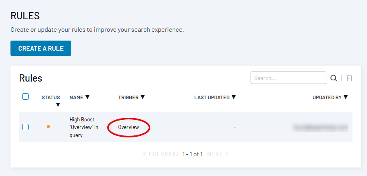Click the Overview trigger value

129,127
